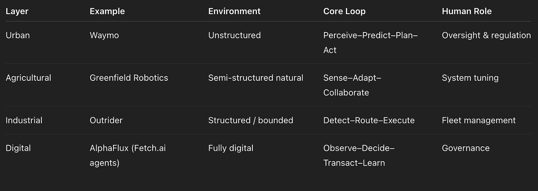This screenshot has height=191, width=538.
Task: Click the Layer column header
Action: click(x=17, y=11)
